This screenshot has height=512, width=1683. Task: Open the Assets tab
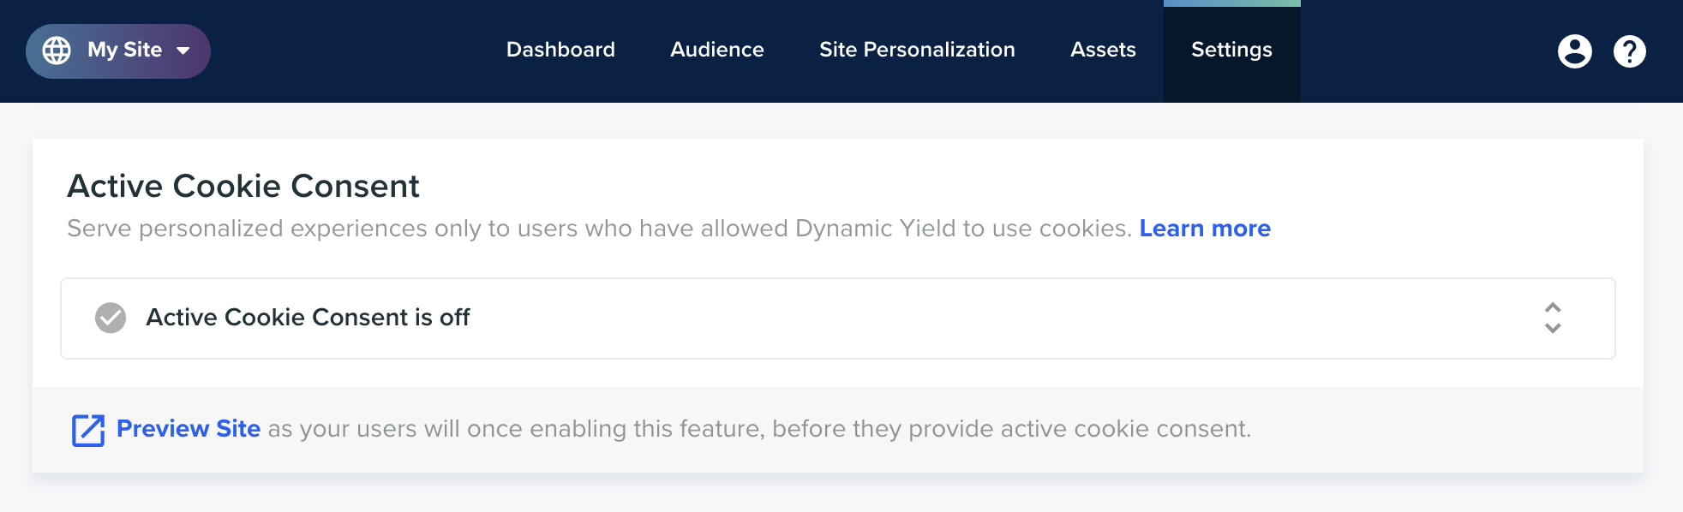[1103, 50]
